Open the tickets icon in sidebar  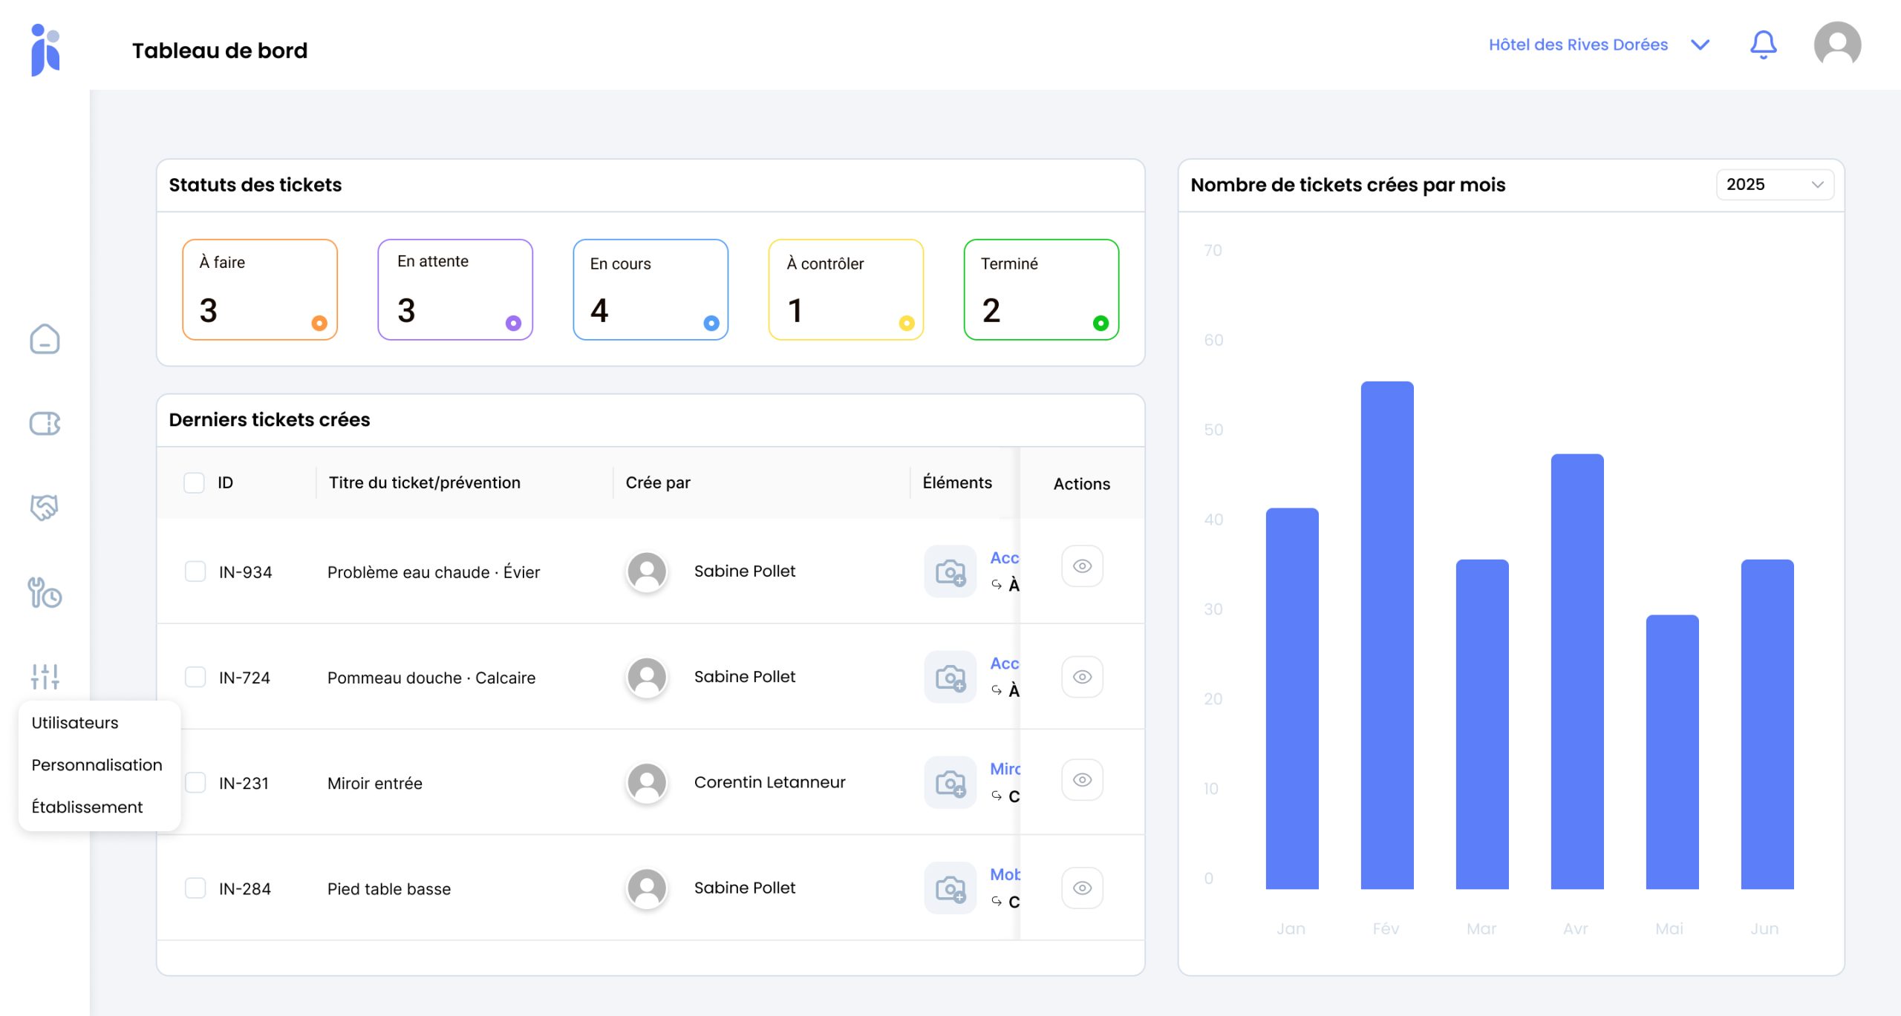coord(45,424)
